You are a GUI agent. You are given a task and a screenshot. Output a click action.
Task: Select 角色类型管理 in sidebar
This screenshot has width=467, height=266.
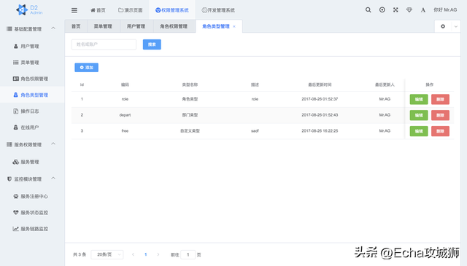(x=32, y=95)
